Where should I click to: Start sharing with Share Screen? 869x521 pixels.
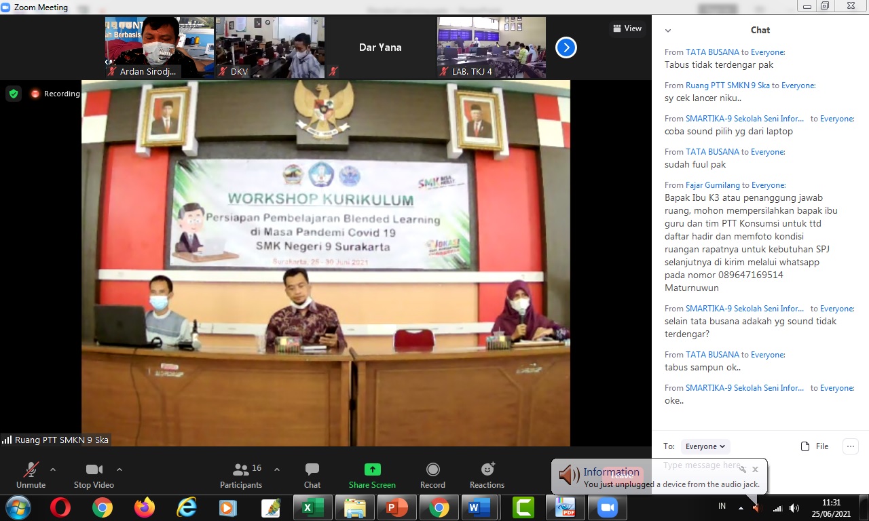372,476
